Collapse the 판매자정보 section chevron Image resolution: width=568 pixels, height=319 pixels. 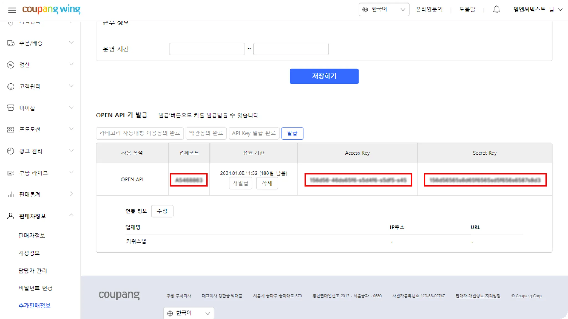[x=71, y=215]
